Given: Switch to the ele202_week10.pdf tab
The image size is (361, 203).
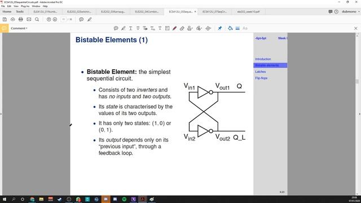Looking at the screenshot, I should pyautogui.click(x=248, y=11).
